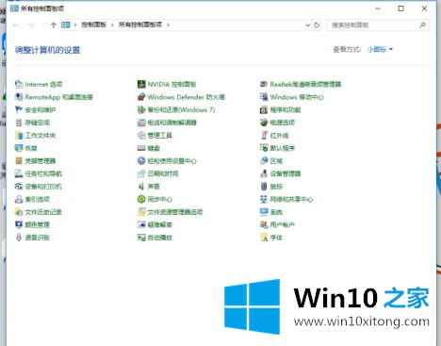Open 任务栏和导航 settings
The width and height of the screenshot is (441, 346).
click(39, 173)
